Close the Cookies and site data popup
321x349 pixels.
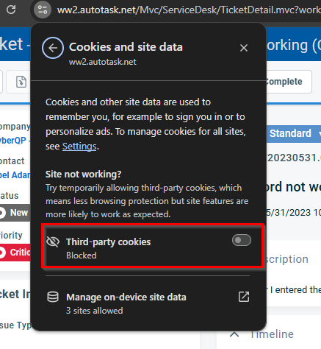pyautogui.click(x=244, y=48)
